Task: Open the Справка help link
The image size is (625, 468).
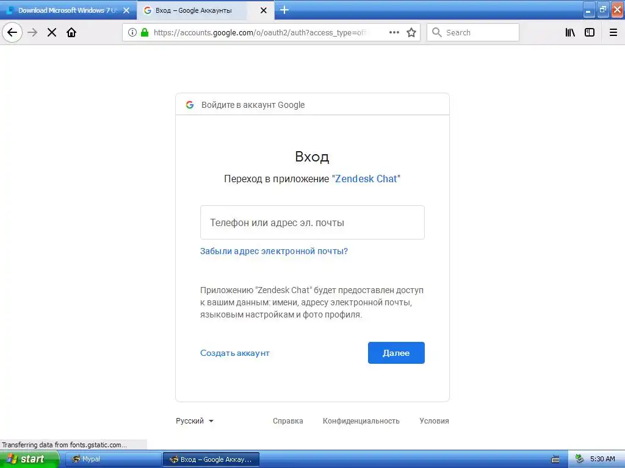Action: coord(288,421)
